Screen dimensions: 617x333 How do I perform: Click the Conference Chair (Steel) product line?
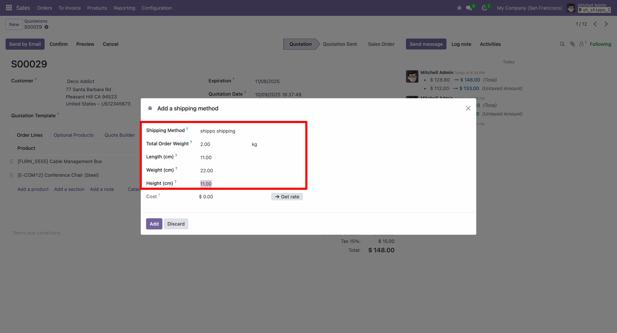coord(58,175)
